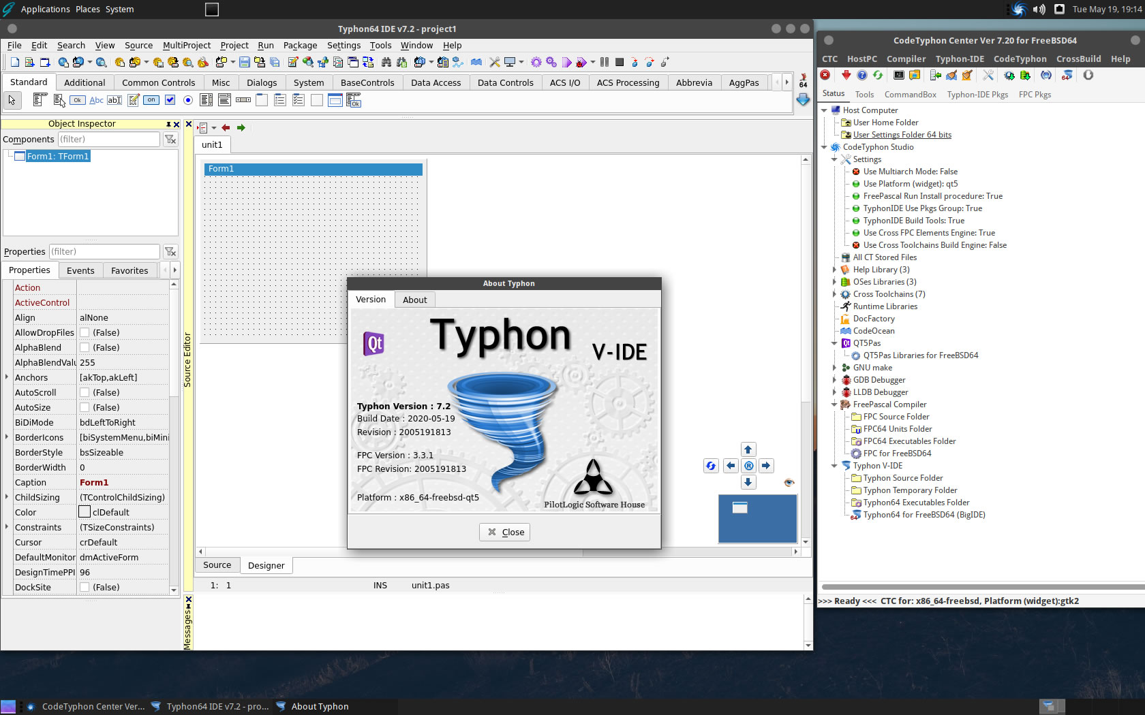Toggle the AllowDropFiles checkbox
Image resolution: width=1145 pixels, height=715 pixels.
pyautogui.click(x=85, y=332)
